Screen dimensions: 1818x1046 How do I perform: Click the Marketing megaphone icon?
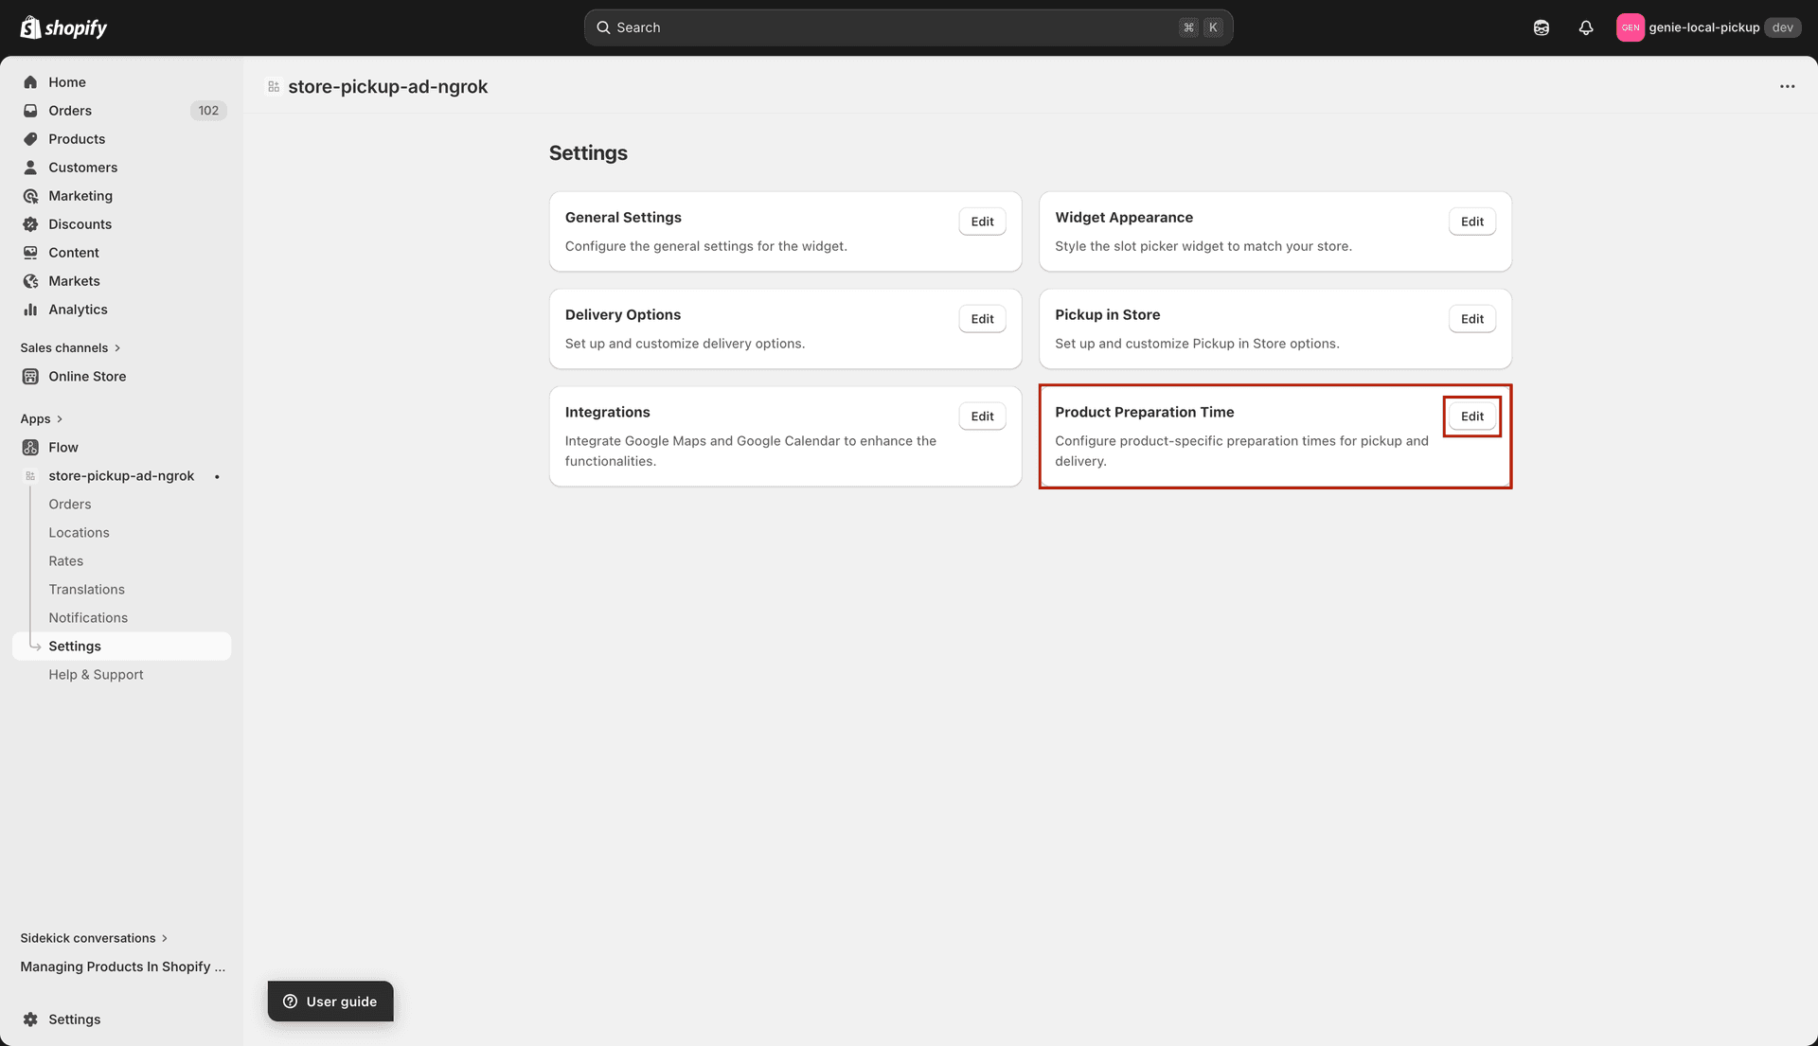(30, 196)
